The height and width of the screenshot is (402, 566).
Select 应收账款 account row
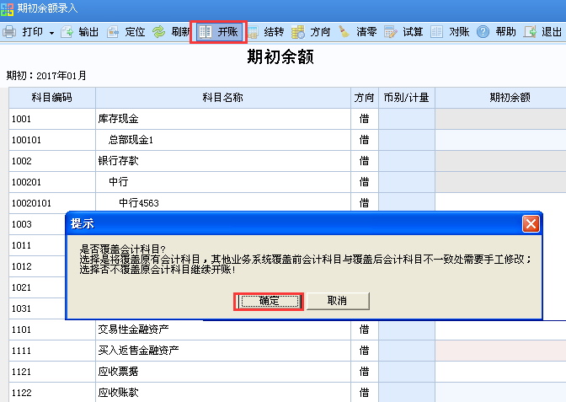pyautogui.click(x=287, y=392)
